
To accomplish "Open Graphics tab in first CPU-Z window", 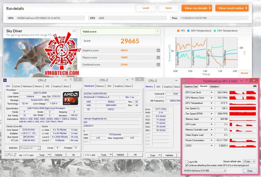I will [57, 86].
